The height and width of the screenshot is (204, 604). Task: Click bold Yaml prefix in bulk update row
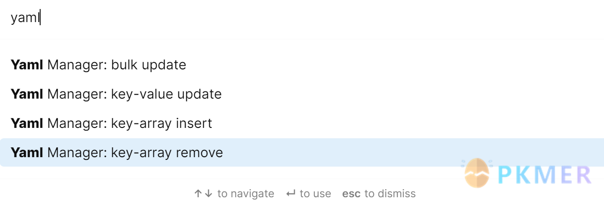click(x=27, y=65)
